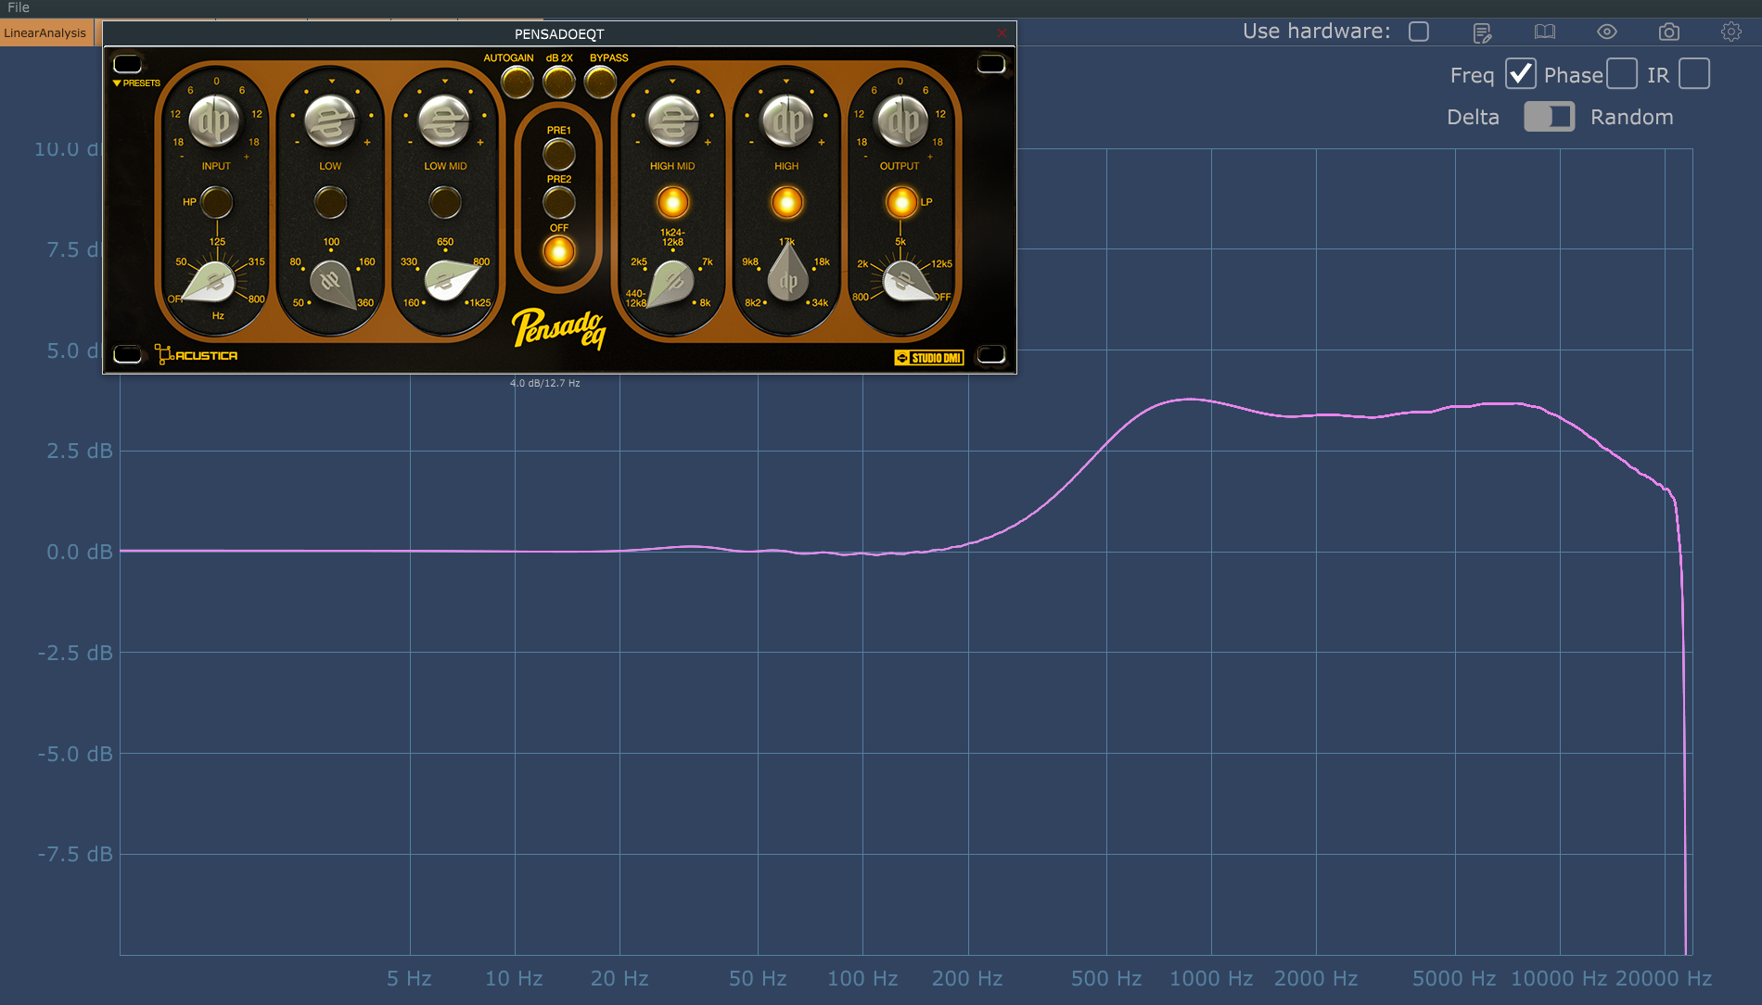Disable the HIGH band button
The image size is (1762, 1005).
point(786,202)
